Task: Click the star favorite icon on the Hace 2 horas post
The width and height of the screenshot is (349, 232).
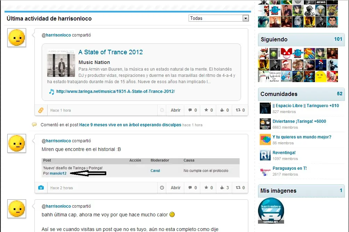Action: point(206,187)
